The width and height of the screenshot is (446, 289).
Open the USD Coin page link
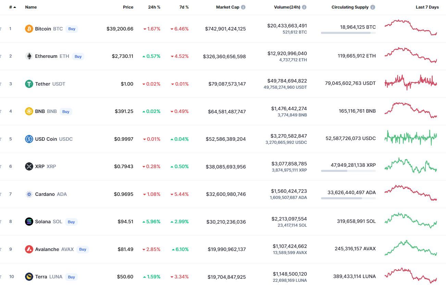(x=46, y=139)
